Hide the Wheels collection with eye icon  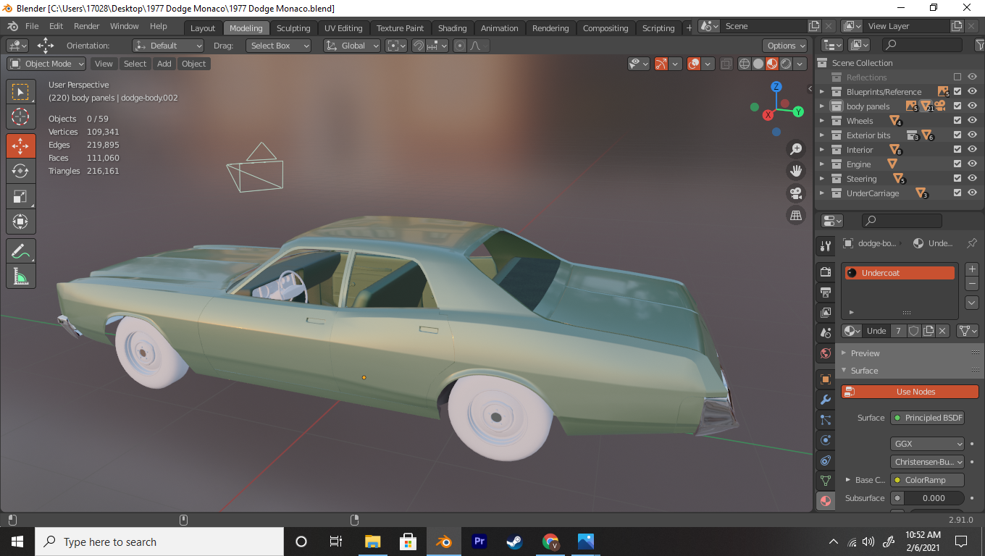[x=972, y=121]
